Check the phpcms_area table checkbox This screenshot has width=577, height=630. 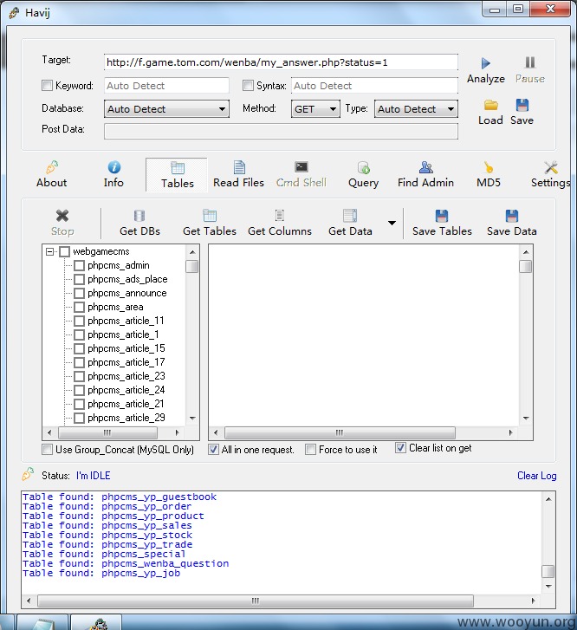point(79,307)
